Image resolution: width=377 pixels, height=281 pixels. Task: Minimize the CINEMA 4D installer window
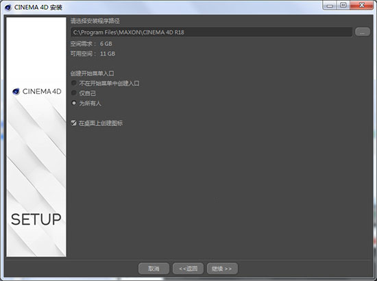[x=330, y=5]
